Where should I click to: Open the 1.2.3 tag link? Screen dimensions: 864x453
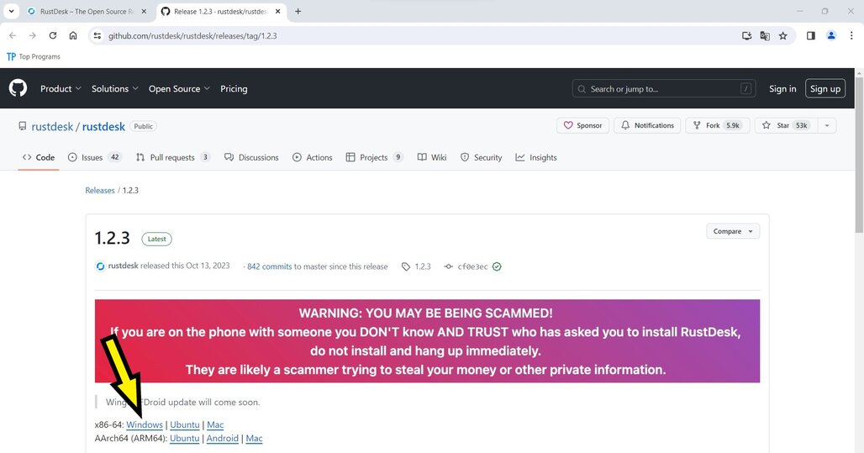pos(417,266)
